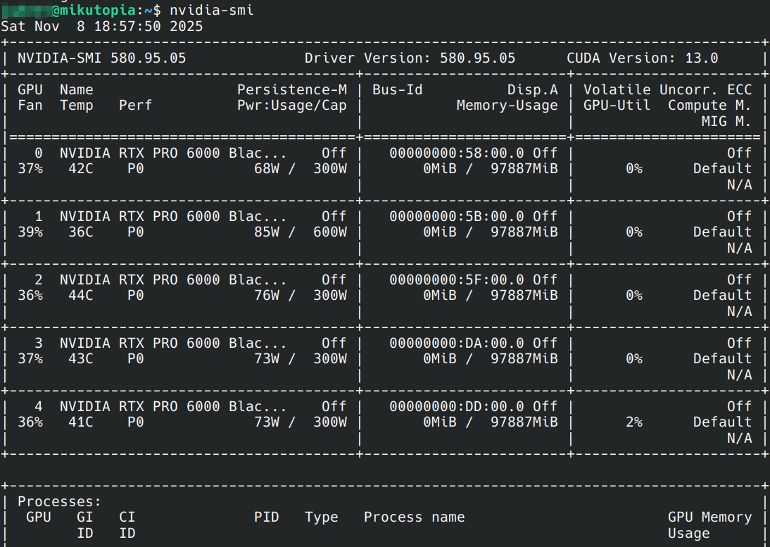Click the 600W power cap value

[x=329, y=232]
